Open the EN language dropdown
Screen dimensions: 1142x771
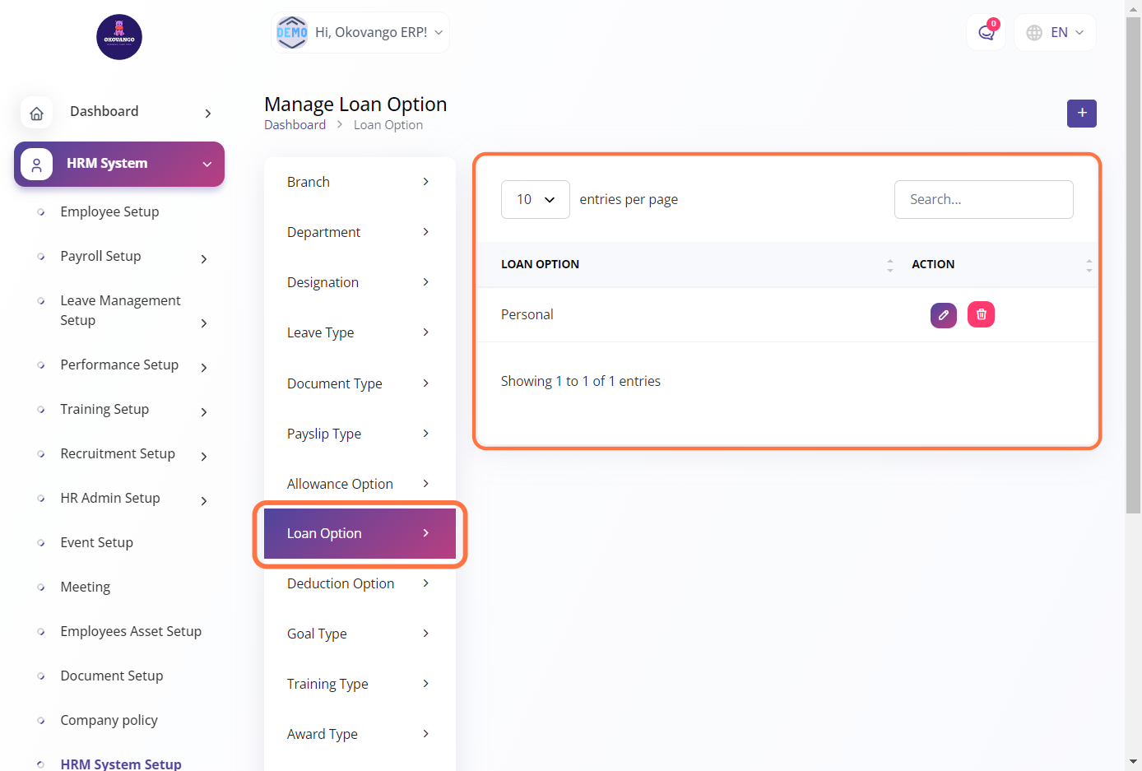pos(1055,33)
